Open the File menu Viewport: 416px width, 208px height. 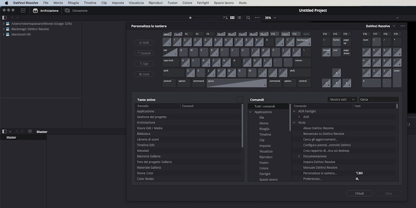(x=46, y=3)
